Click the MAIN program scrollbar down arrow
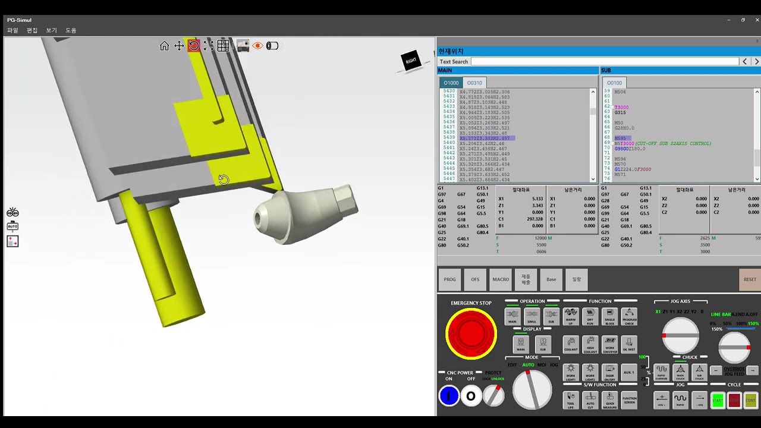 tap(593, 179)
